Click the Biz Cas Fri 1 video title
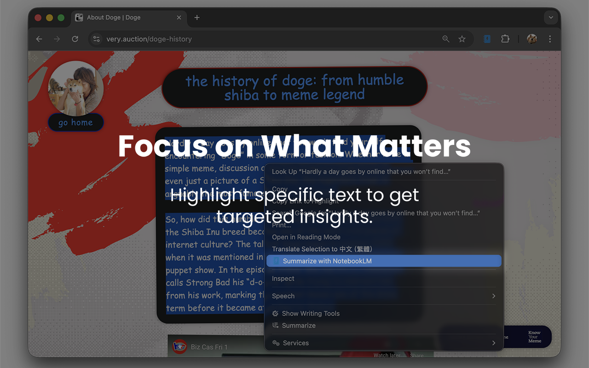This screenshot has width=589, height=368. point(209,347)
